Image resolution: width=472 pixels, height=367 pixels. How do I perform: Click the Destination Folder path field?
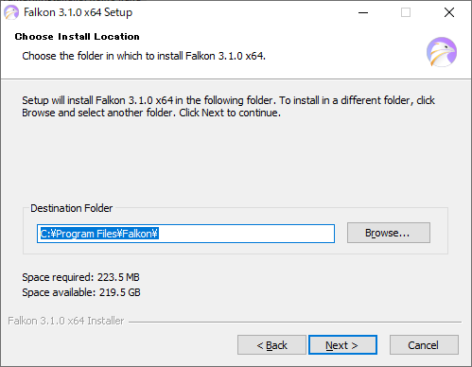(x=185, y=234)
